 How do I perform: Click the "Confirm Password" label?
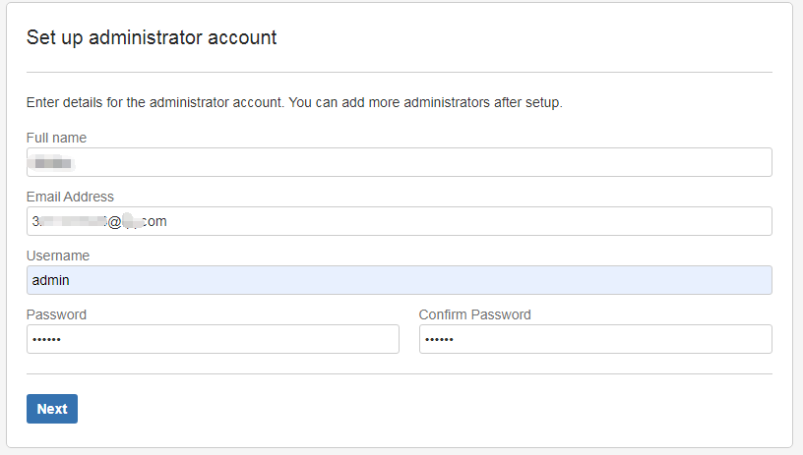point(474,314)
